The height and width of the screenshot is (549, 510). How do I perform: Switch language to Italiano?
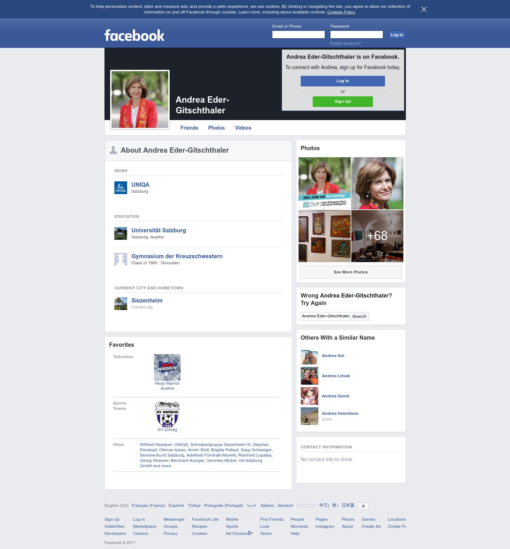tap(267, 505)
